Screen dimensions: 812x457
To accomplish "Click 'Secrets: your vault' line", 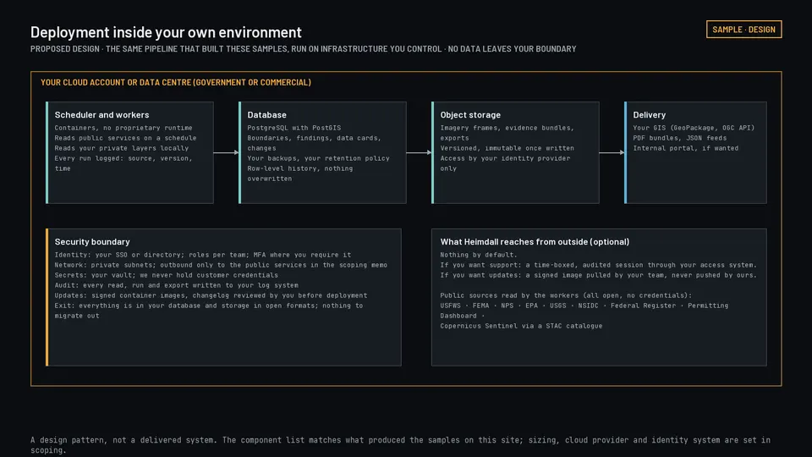I will click(x=167, y=275).
